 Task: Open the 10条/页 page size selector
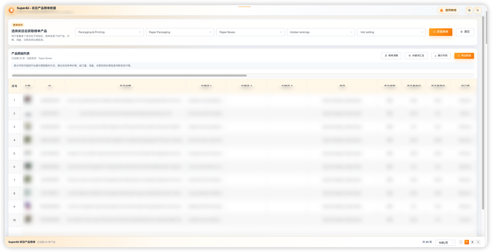445,242
